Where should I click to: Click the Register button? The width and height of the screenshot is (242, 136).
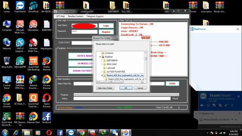tap(106, 32)
